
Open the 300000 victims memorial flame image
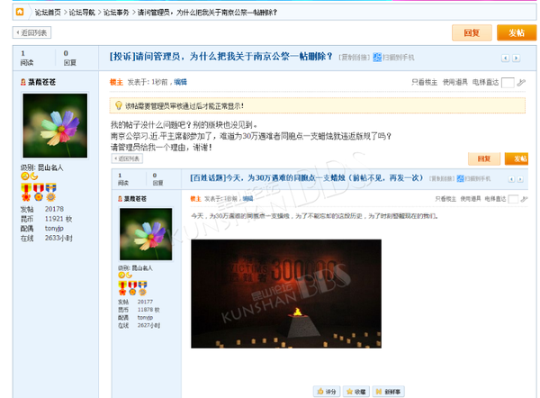286,294
